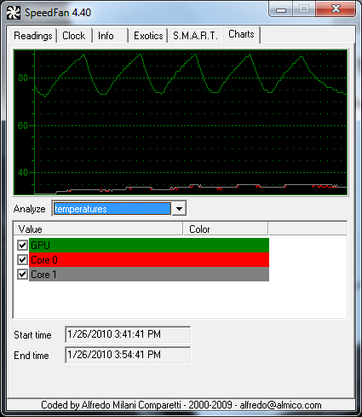This screenshot has height=417, width=362.
Task: Click the Analyze label
Action: tap(30, 209)
